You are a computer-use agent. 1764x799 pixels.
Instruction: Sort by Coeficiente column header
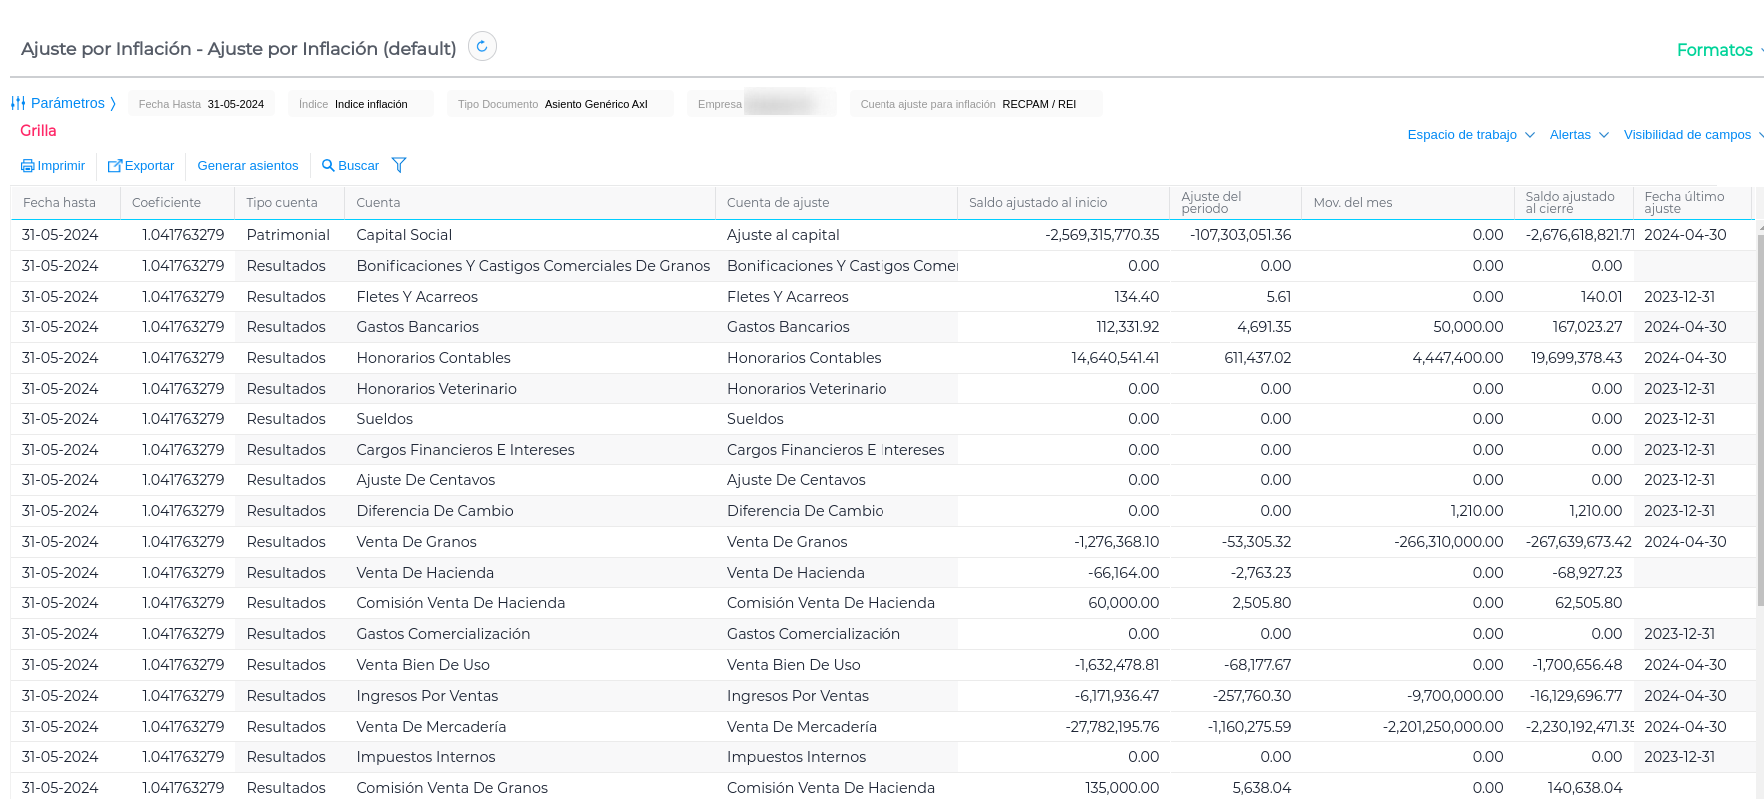[x=167, y=203]
